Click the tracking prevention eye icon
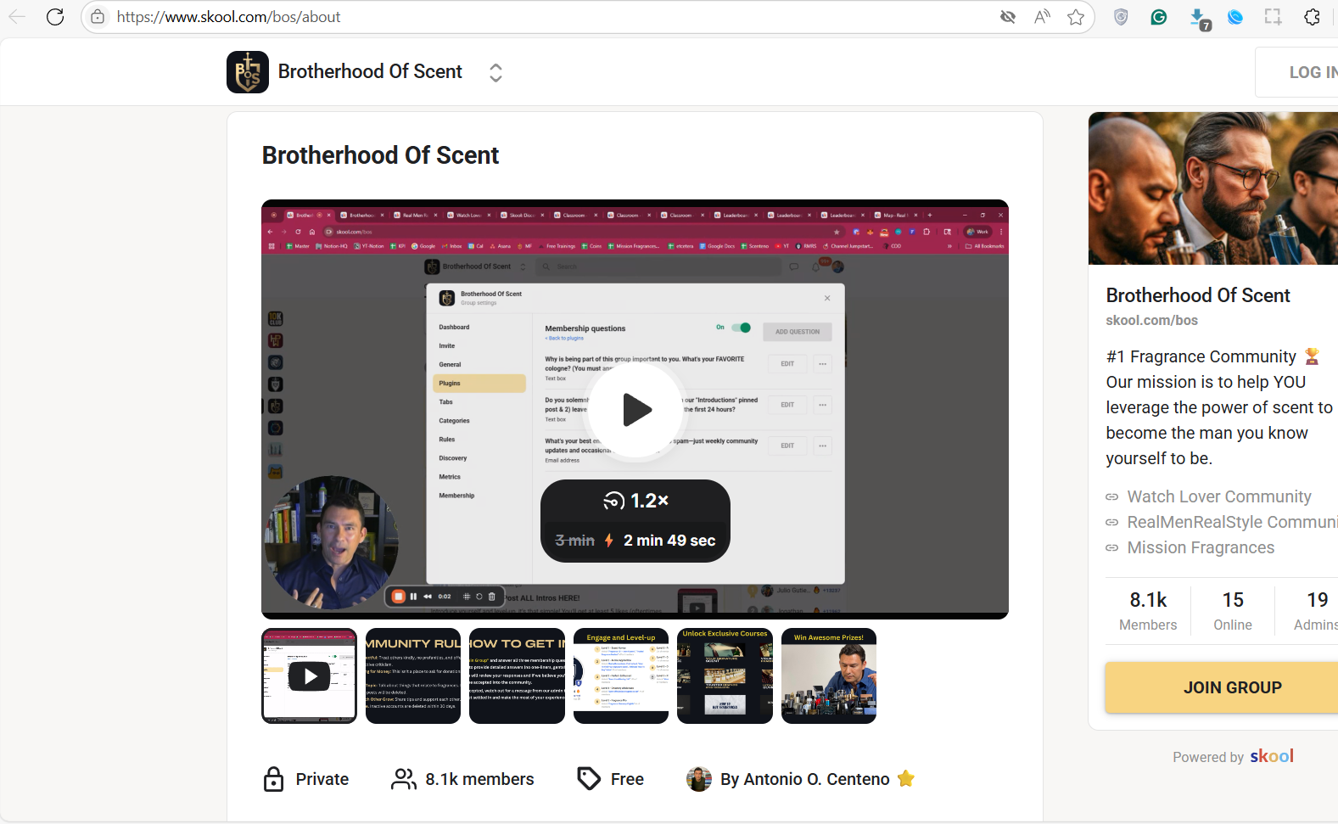This screenshot has width=1338, height=824. (x=1008, y=17)
